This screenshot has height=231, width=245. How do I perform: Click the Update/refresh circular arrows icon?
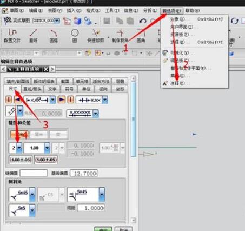coord(235,21)
